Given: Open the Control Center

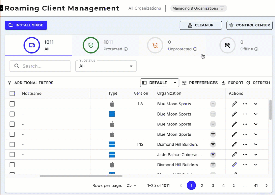Looking at the screenshot, I should point(249,25).
